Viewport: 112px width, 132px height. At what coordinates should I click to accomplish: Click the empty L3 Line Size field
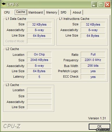click(39, 107)
